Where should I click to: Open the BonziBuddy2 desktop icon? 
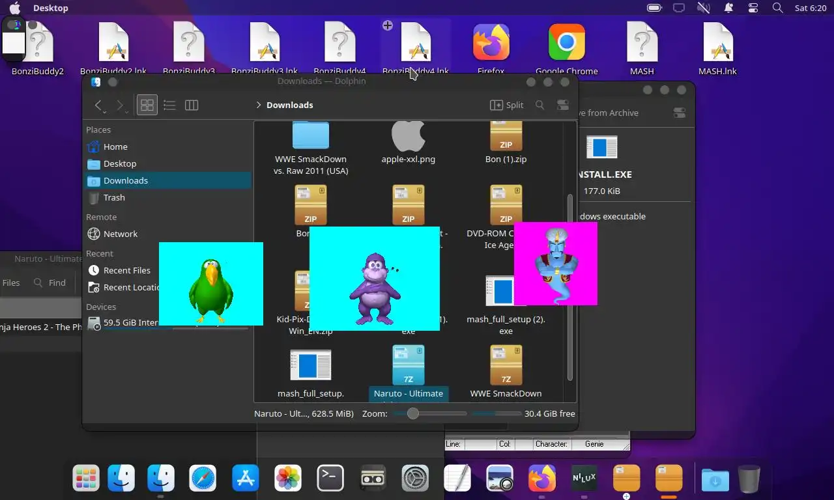(x=38, y=49)
